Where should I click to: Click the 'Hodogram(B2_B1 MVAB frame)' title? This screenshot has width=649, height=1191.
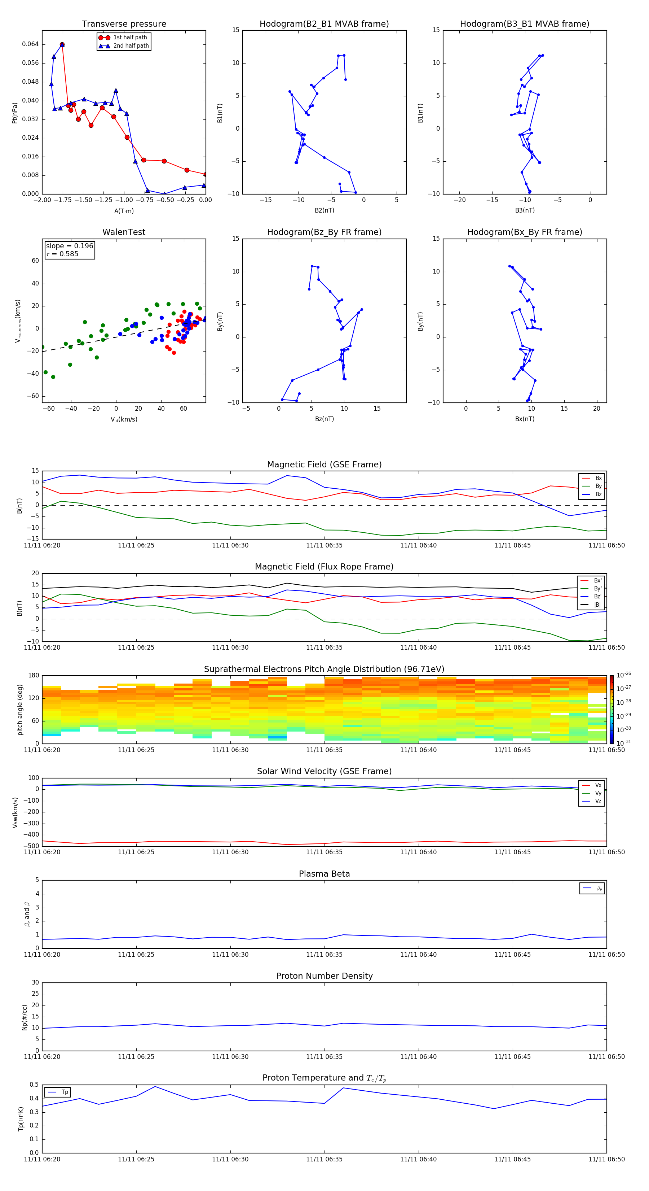pos(324,24)
